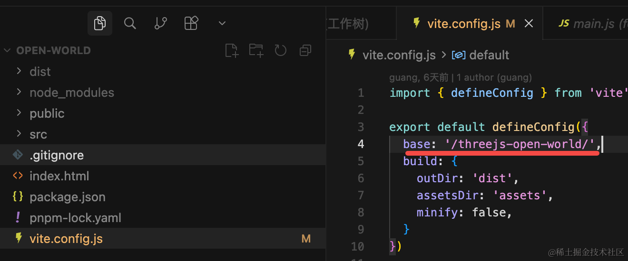Click the HTML icon beside index.html
This screenshot has height=261, width=628.
coord(18,176)
